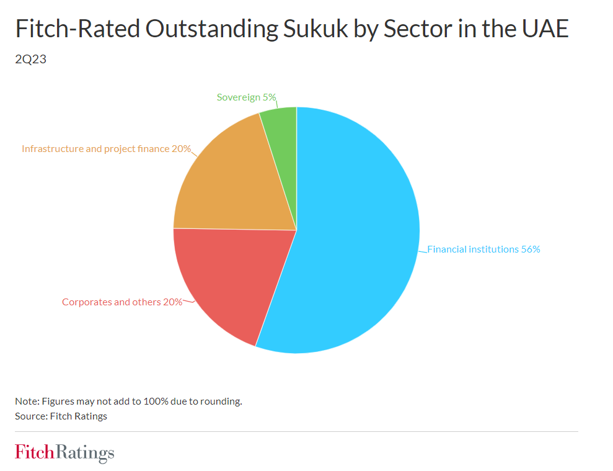Viewport: 613px width, 471px height.
Task: Select the '2Q23' subtitle text
Action: (x=30, y=61)
